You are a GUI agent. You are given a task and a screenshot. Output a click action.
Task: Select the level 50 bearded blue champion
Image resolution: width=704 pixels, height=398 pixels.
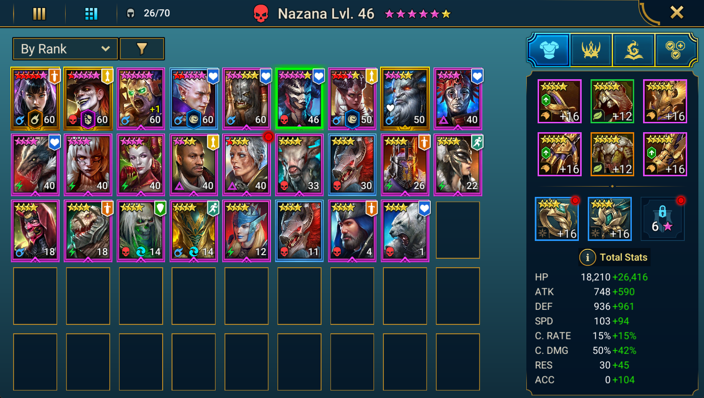[x=405, y=98]
